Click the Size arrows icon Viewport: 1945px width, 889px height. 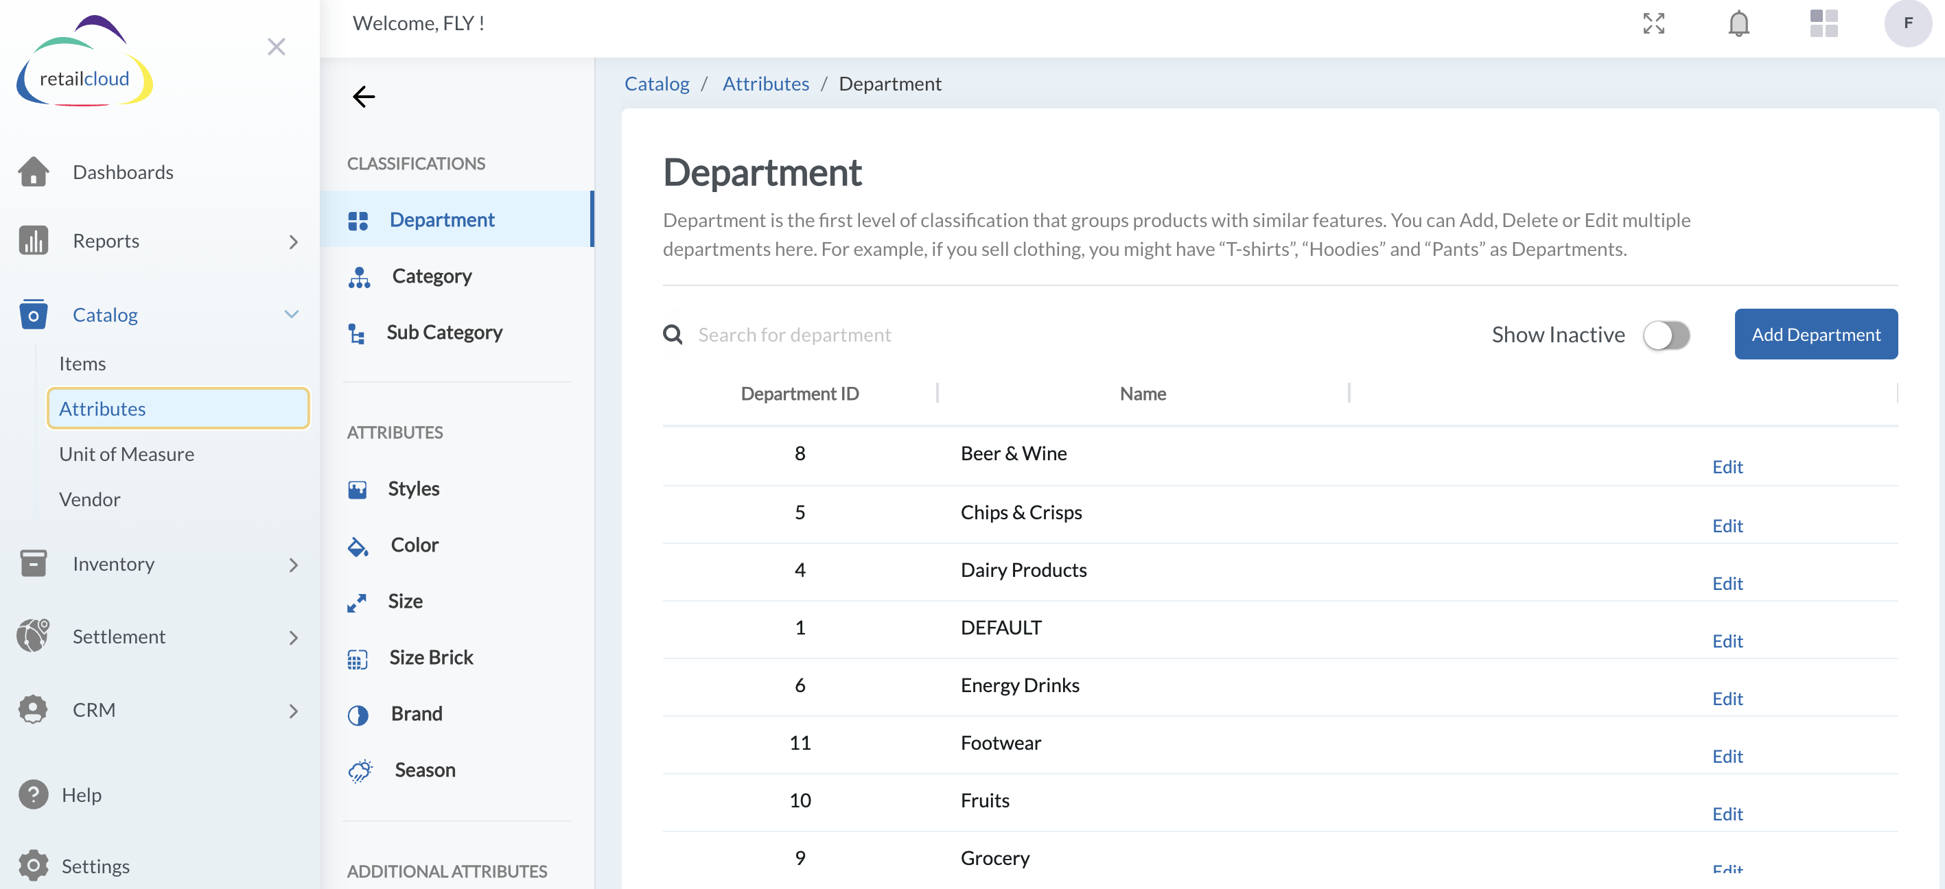[x=356, y=602]
